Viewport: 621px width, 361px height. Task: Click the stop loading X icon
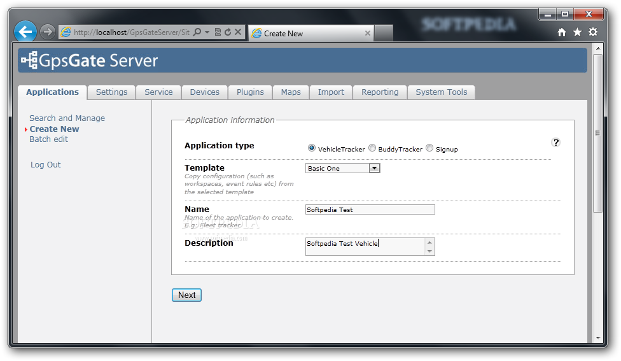pos(237,32)
